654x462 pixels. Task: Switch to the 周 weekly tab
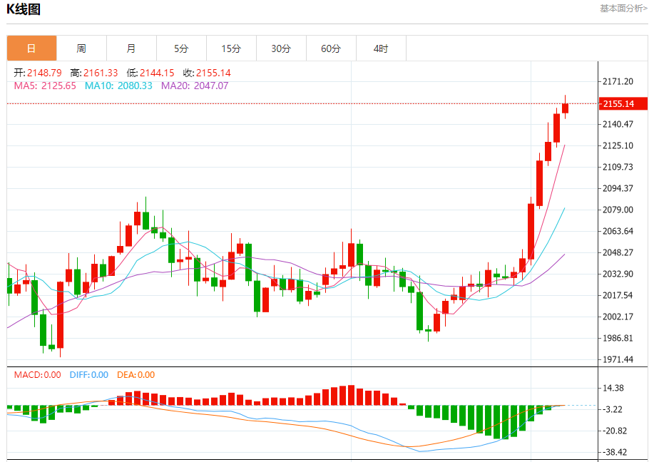click(x=82, y=48)
